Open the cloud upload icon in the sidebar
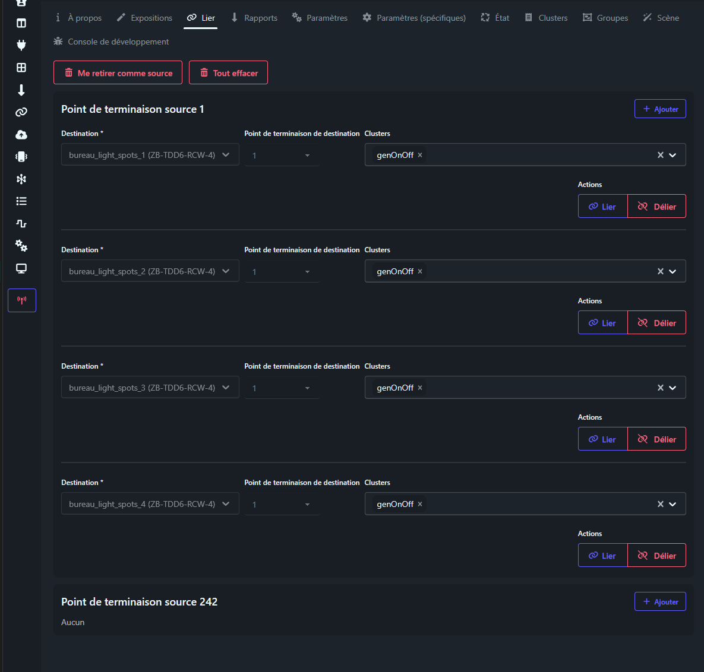Image resolution: width=704 pixels, height=672 pixels. [x=21, y=135]
